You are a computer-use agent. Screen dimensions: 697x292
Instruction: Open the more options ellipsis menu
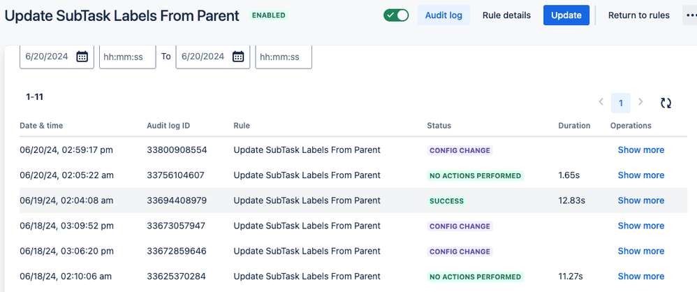pyautogui.click(x=690, y=15)
